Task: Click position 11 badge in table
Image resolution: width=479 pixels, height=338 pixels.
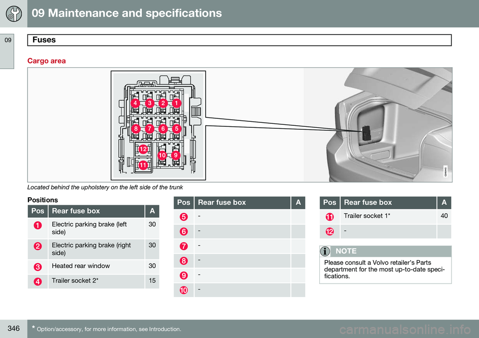Action: click(x=330, y=217)
